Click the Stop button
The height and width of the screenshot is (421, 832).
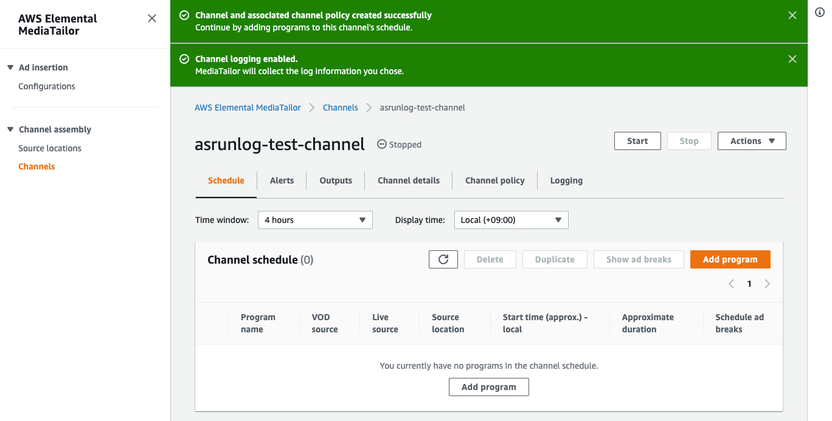689,141
